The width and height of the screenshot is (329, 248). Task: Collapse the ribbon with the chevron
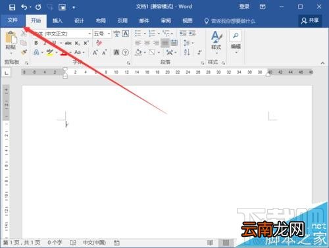pos(322,63)
